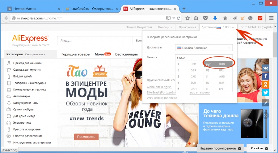
Task: Close the Нестор Махно tab
Action: pyautogui.click(x=59, y=9)
